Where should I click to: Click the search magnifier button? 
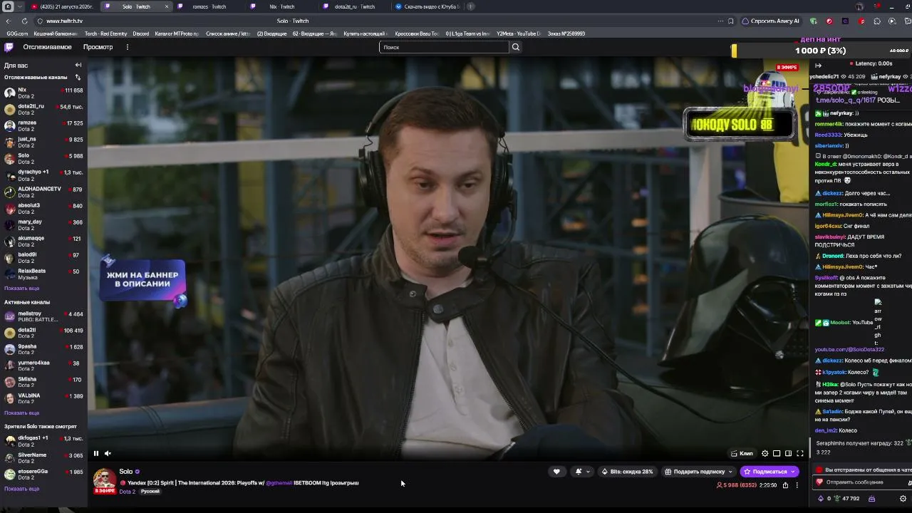coord(516,47)
